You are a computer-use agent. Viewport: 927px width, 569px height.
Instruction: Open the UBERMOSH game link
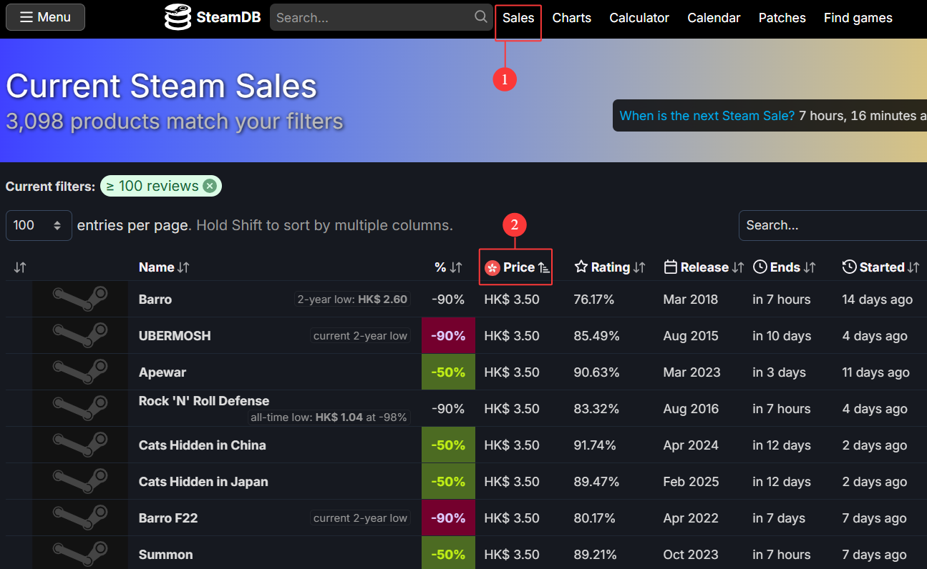[x=175, y=336]
